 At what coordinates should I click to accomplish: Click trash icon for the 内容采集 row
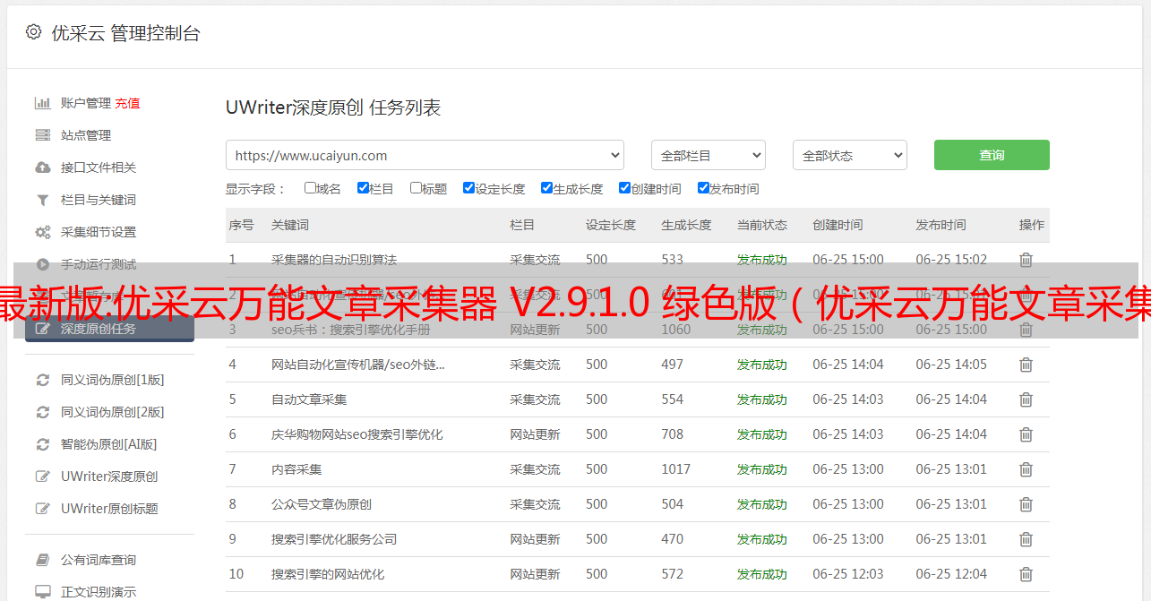pyautogui.click(x=1026, y=469)
